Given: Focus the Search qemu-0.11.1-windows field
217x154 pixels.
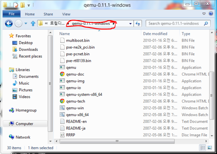Looking at the screenshot, I should tap(178, 23).
